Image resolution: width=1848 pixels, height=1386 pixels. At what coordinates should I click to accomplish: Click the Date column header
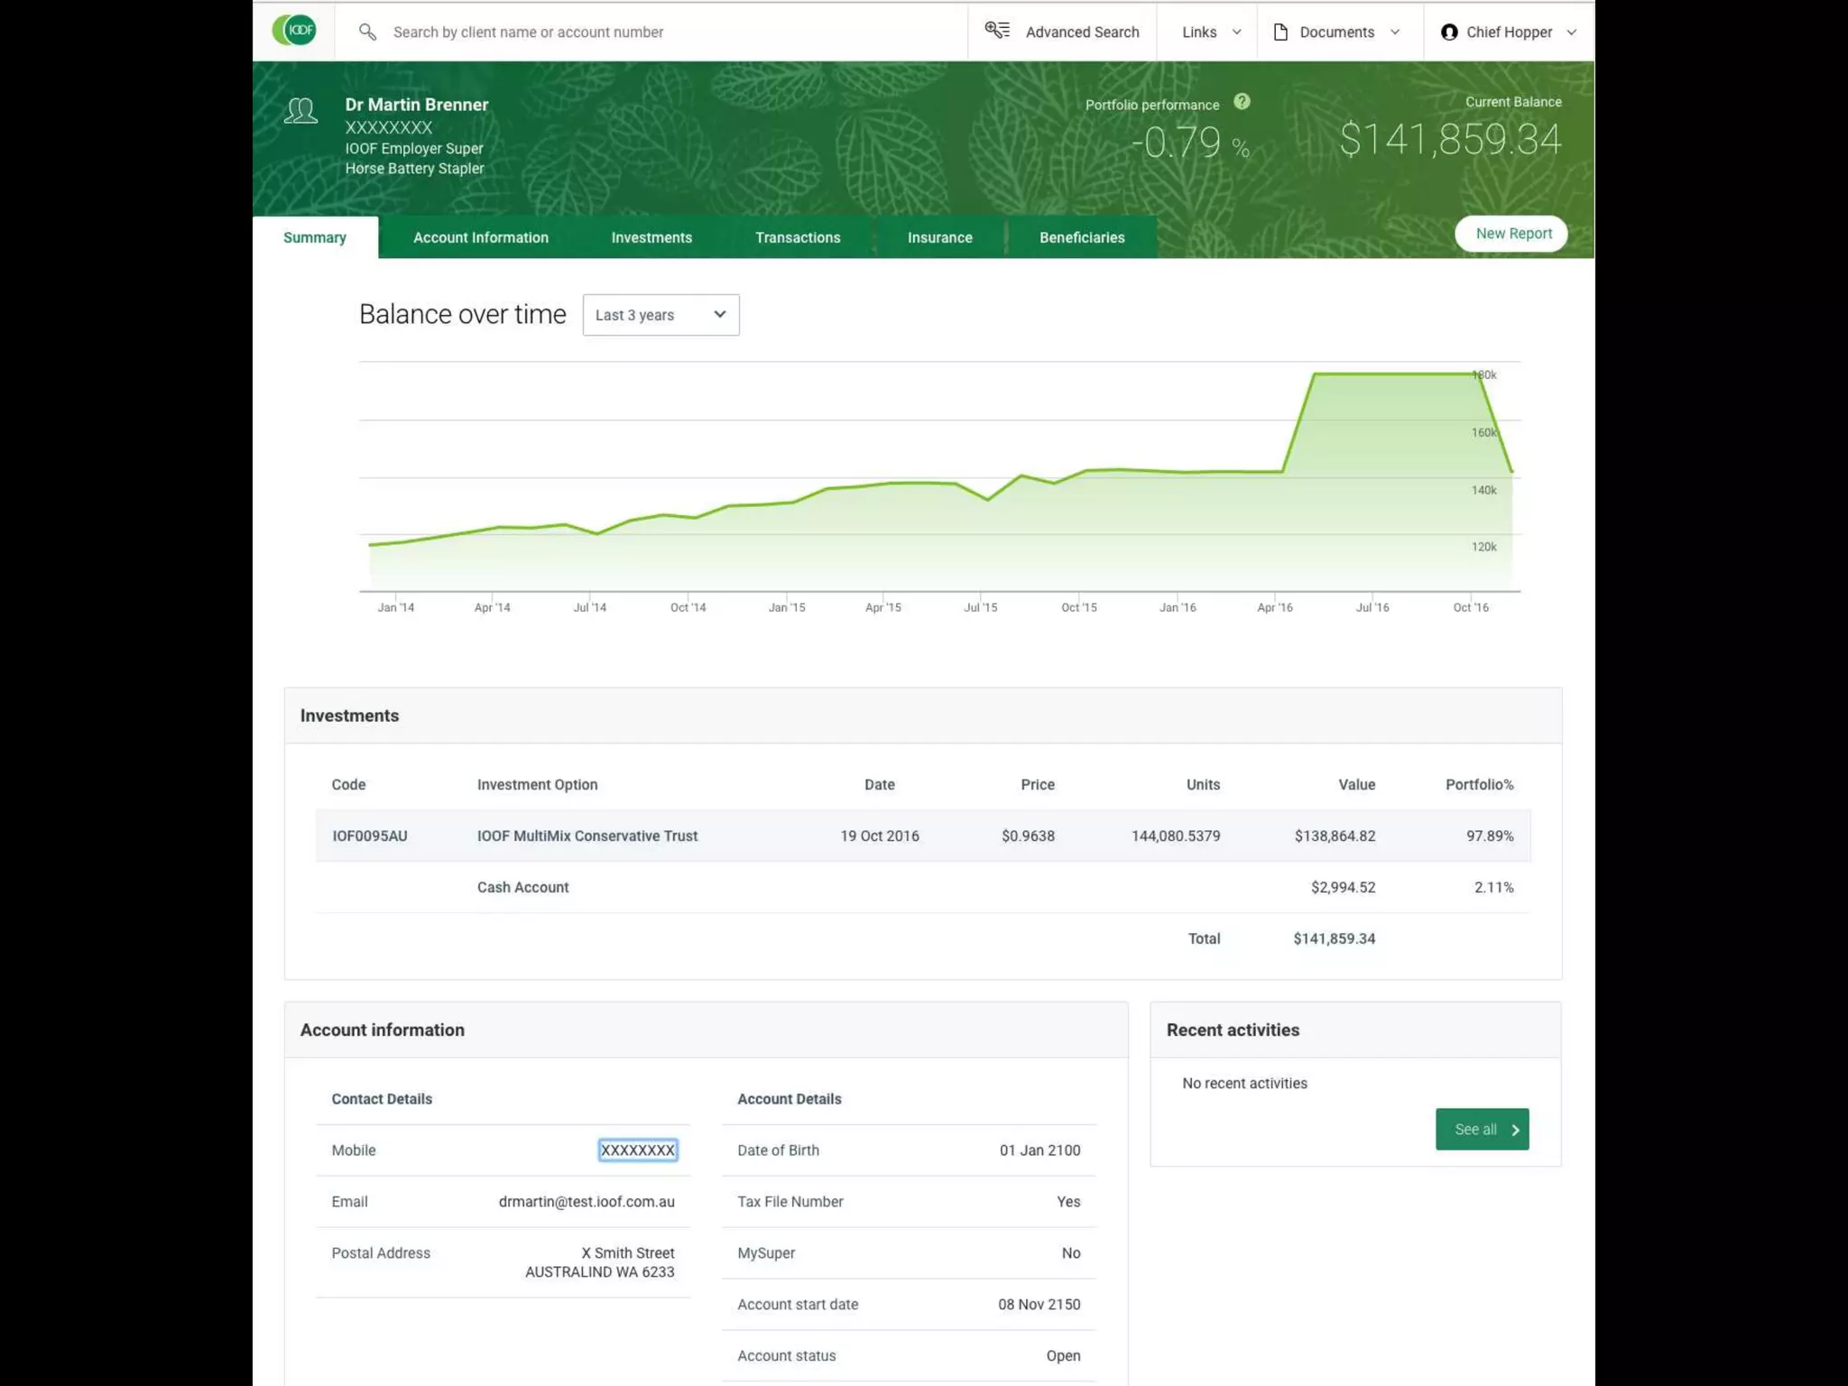[879, 785]
